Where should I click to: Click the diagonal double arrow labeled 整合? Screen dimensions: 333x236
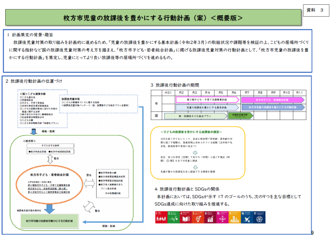[x=89, y=206]
